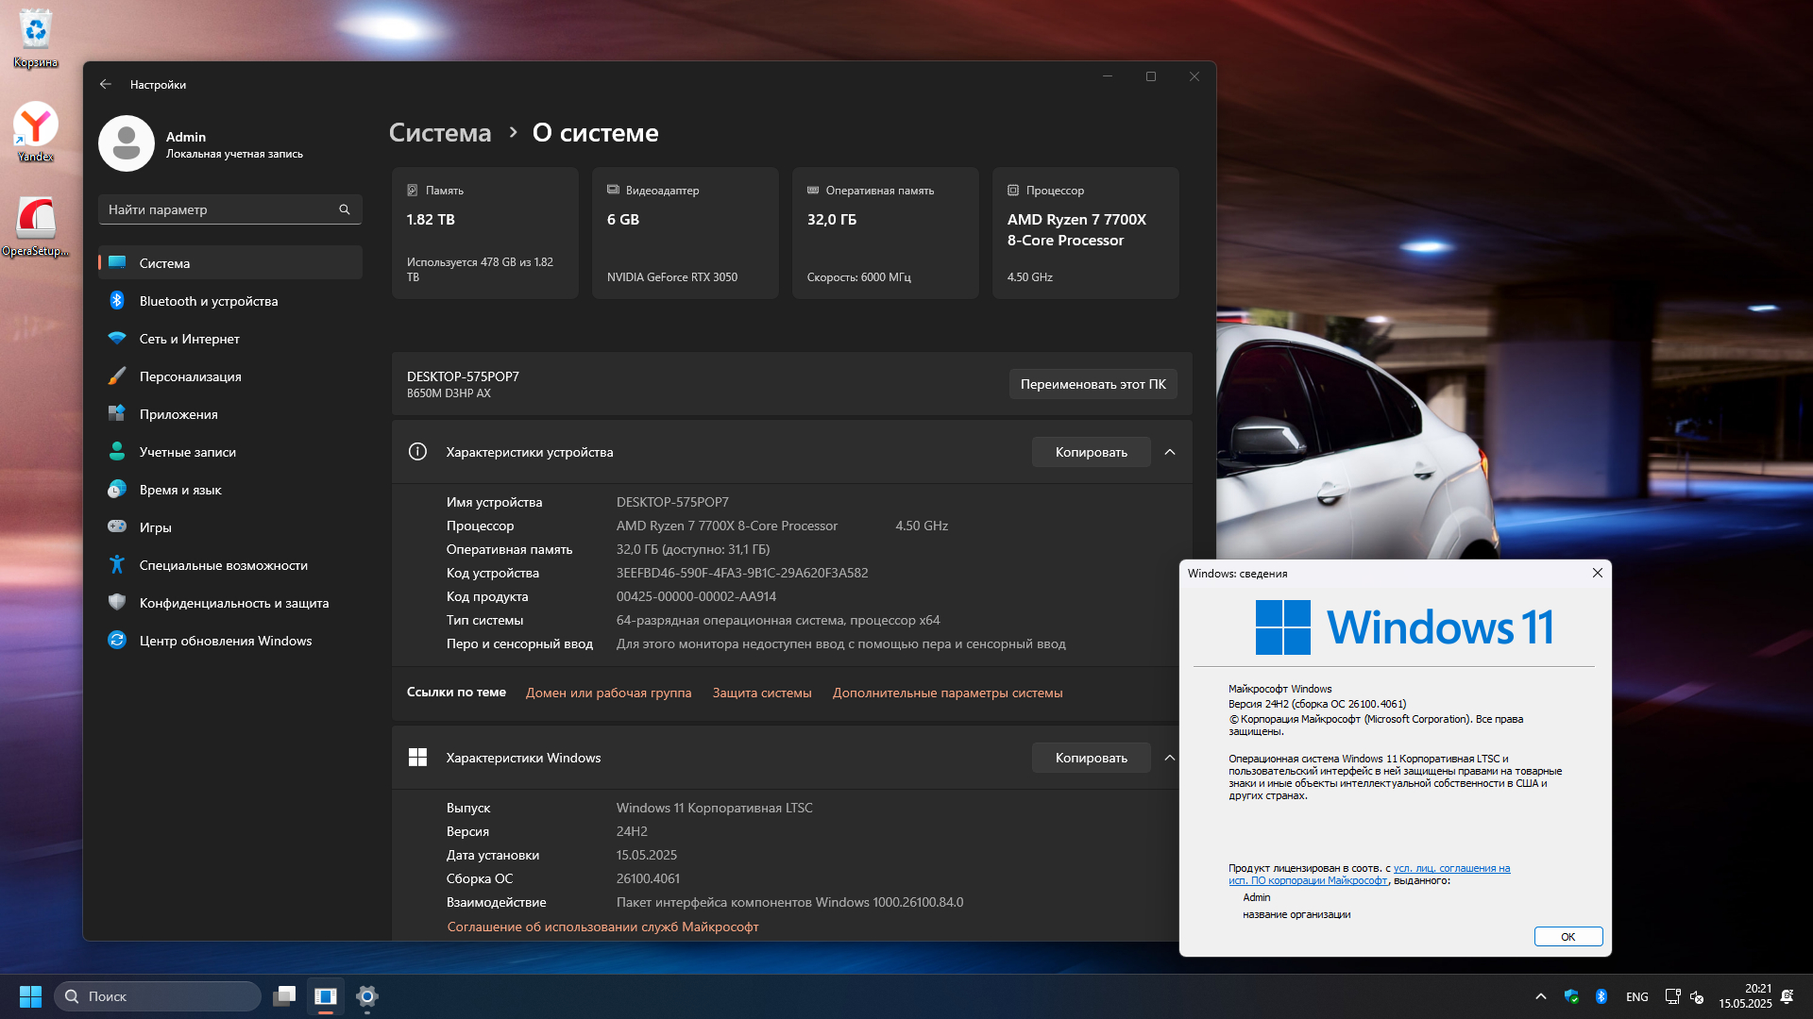This screenshot has width=1813, height=1019.
Task: Open the Windows Security tray icon
Action: point(1571,996)
